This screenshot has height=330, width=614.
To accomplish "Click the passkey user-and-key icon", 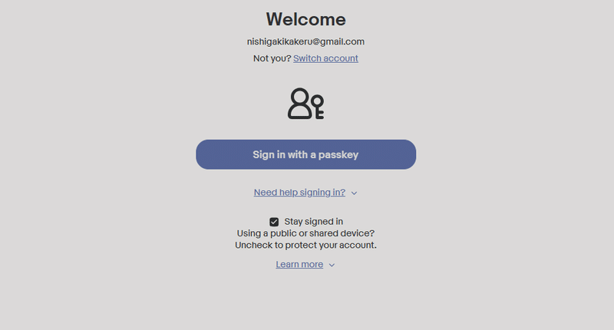I will pyautogui.click(x=305, y=104).
